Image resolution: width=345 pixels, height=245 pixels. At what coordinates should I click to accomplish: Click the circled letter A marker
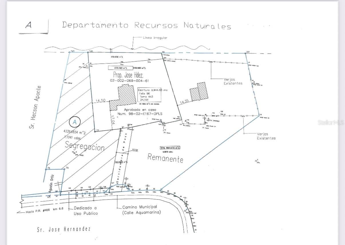pyautogui.click(x=74, y=122)
